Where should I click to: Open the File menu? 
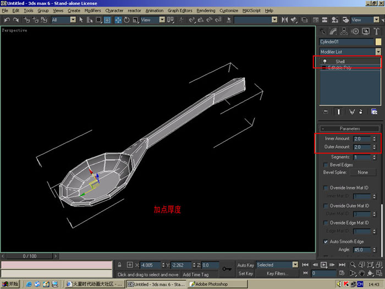(x=5, y=10)
